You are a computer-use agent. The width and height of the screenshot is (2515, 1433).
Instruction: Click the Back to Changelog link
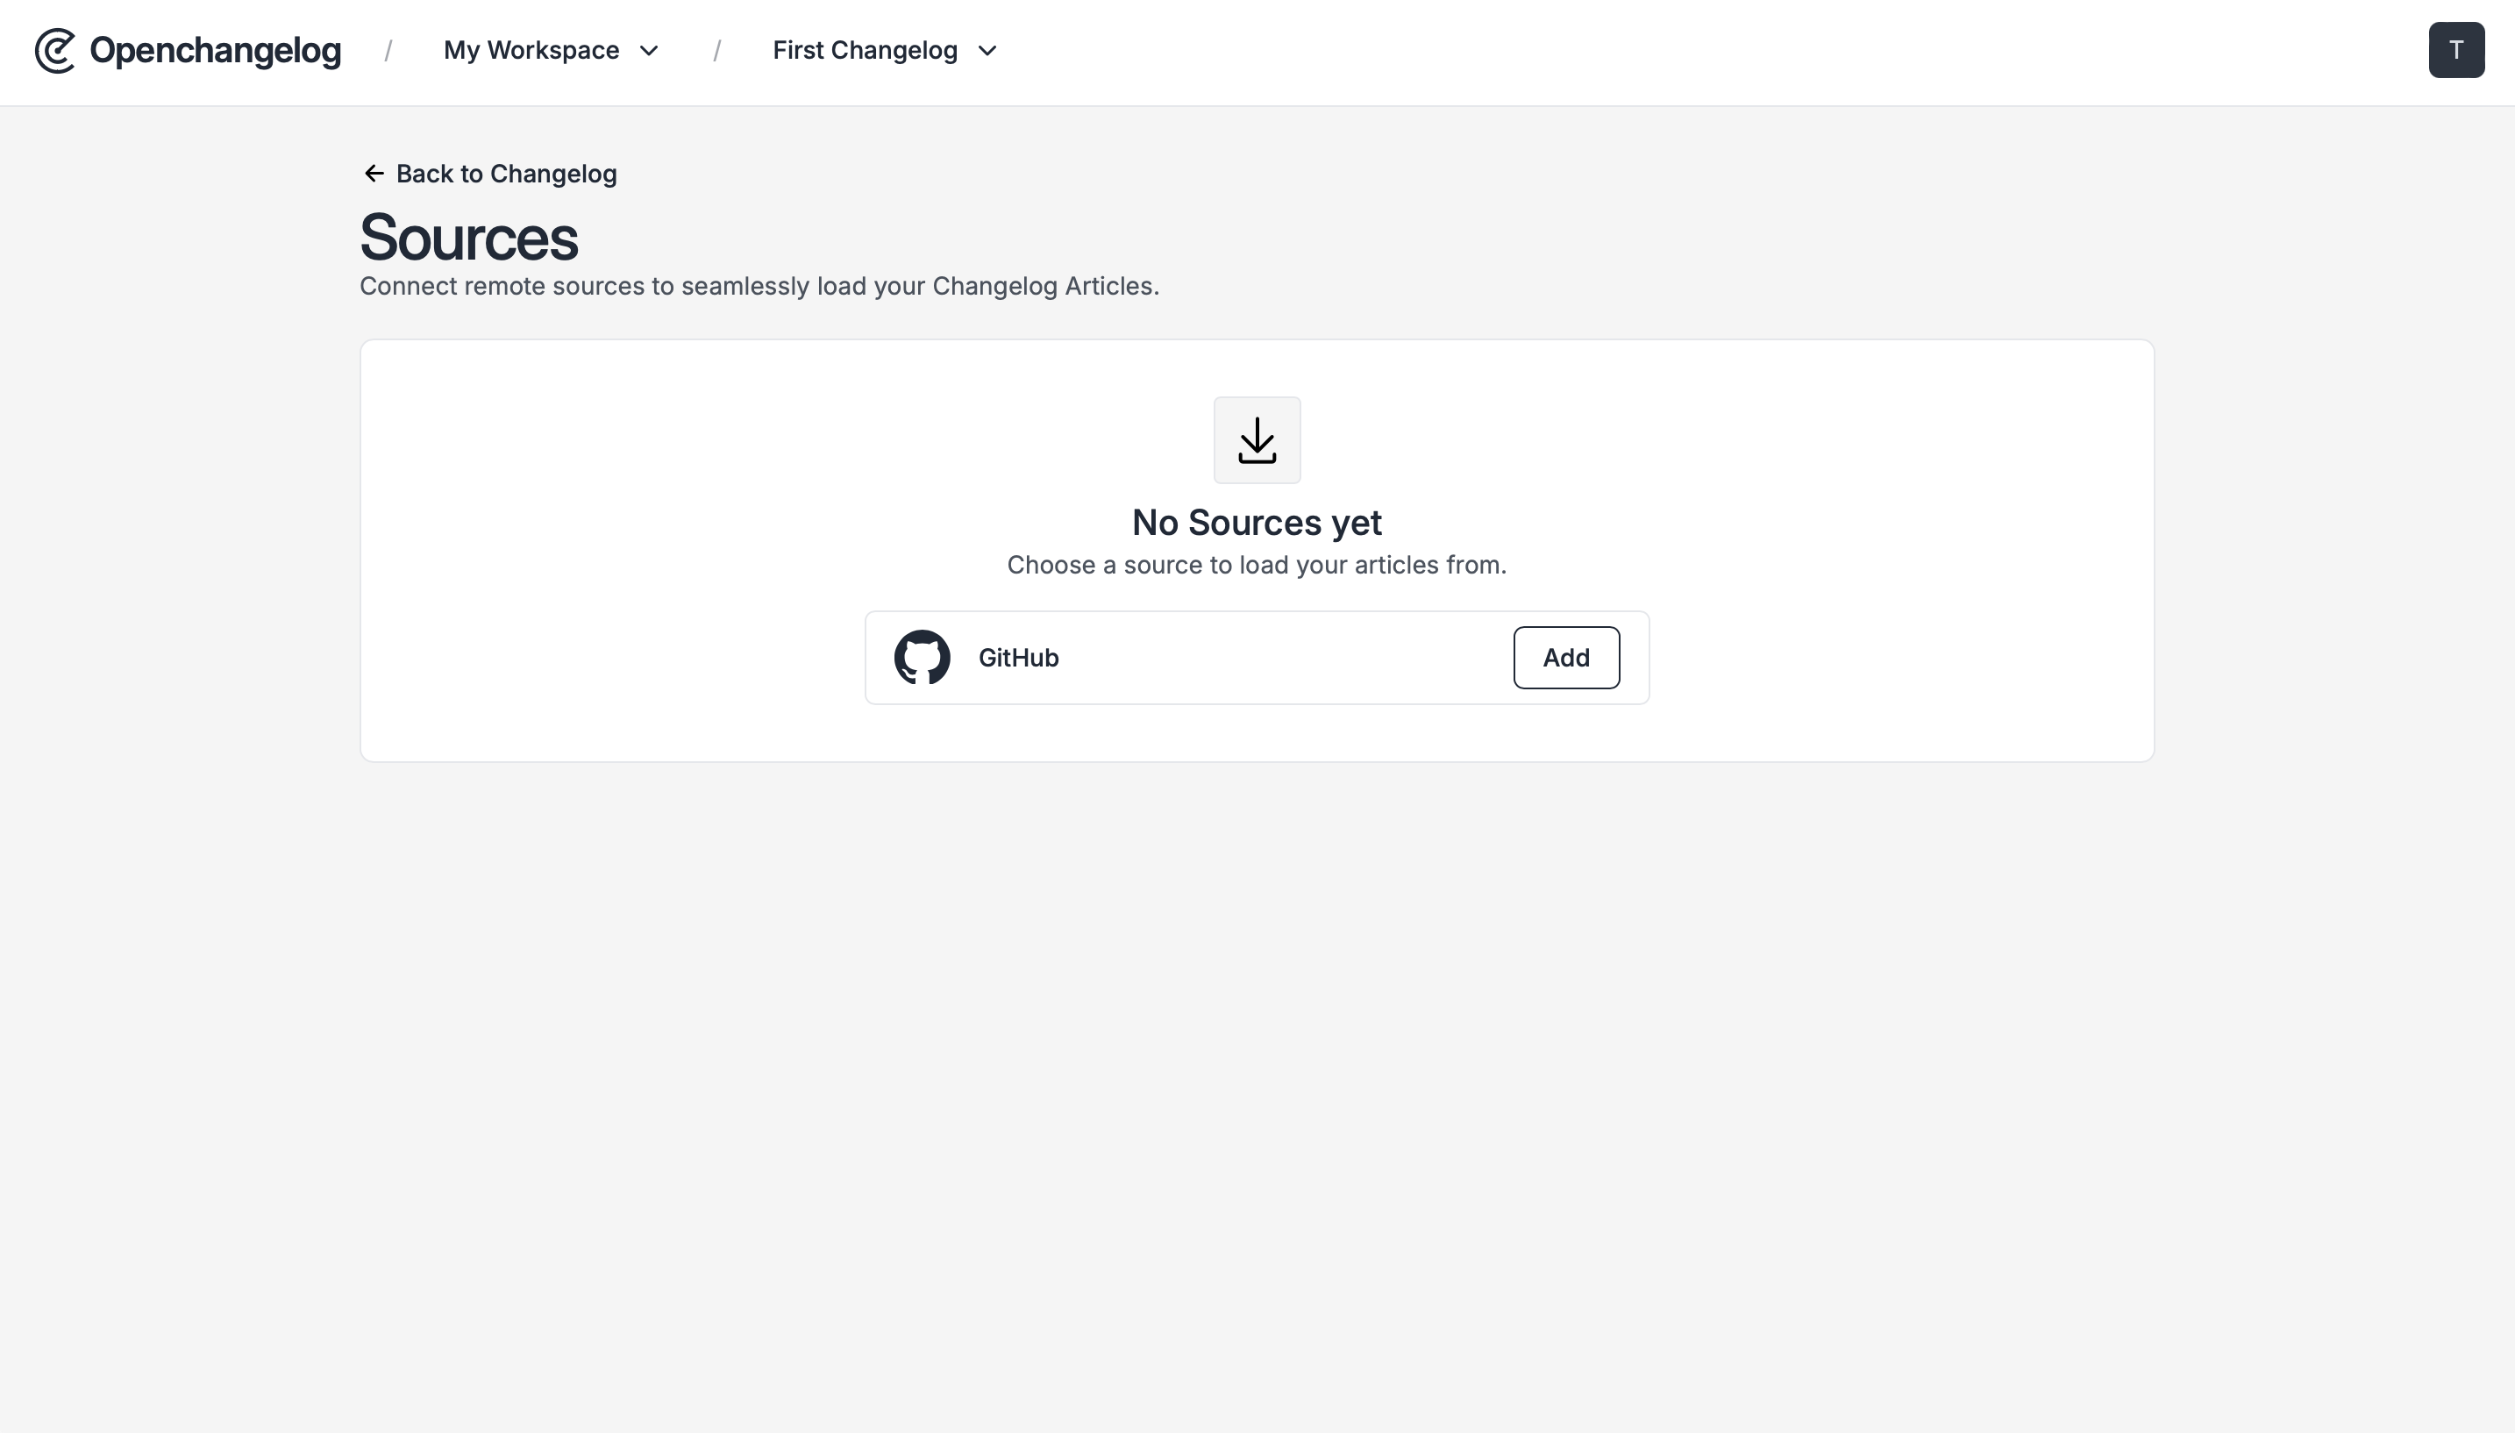(x=506, y=174)
